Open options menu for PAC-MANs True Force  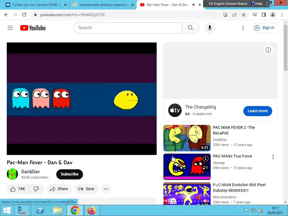coord(273,157)
